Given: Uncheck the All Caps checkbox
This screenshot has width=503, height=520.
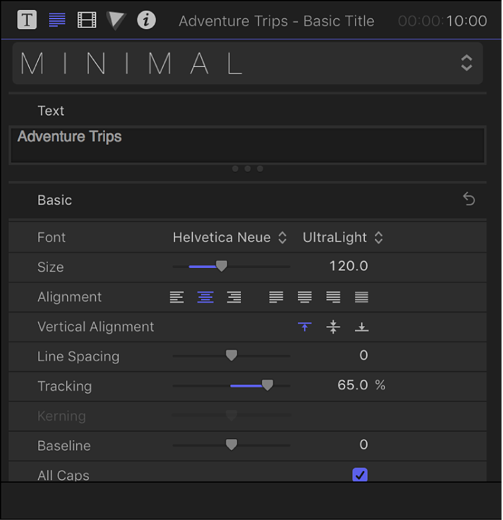Looking at the screenshot, I should [360, 475].
